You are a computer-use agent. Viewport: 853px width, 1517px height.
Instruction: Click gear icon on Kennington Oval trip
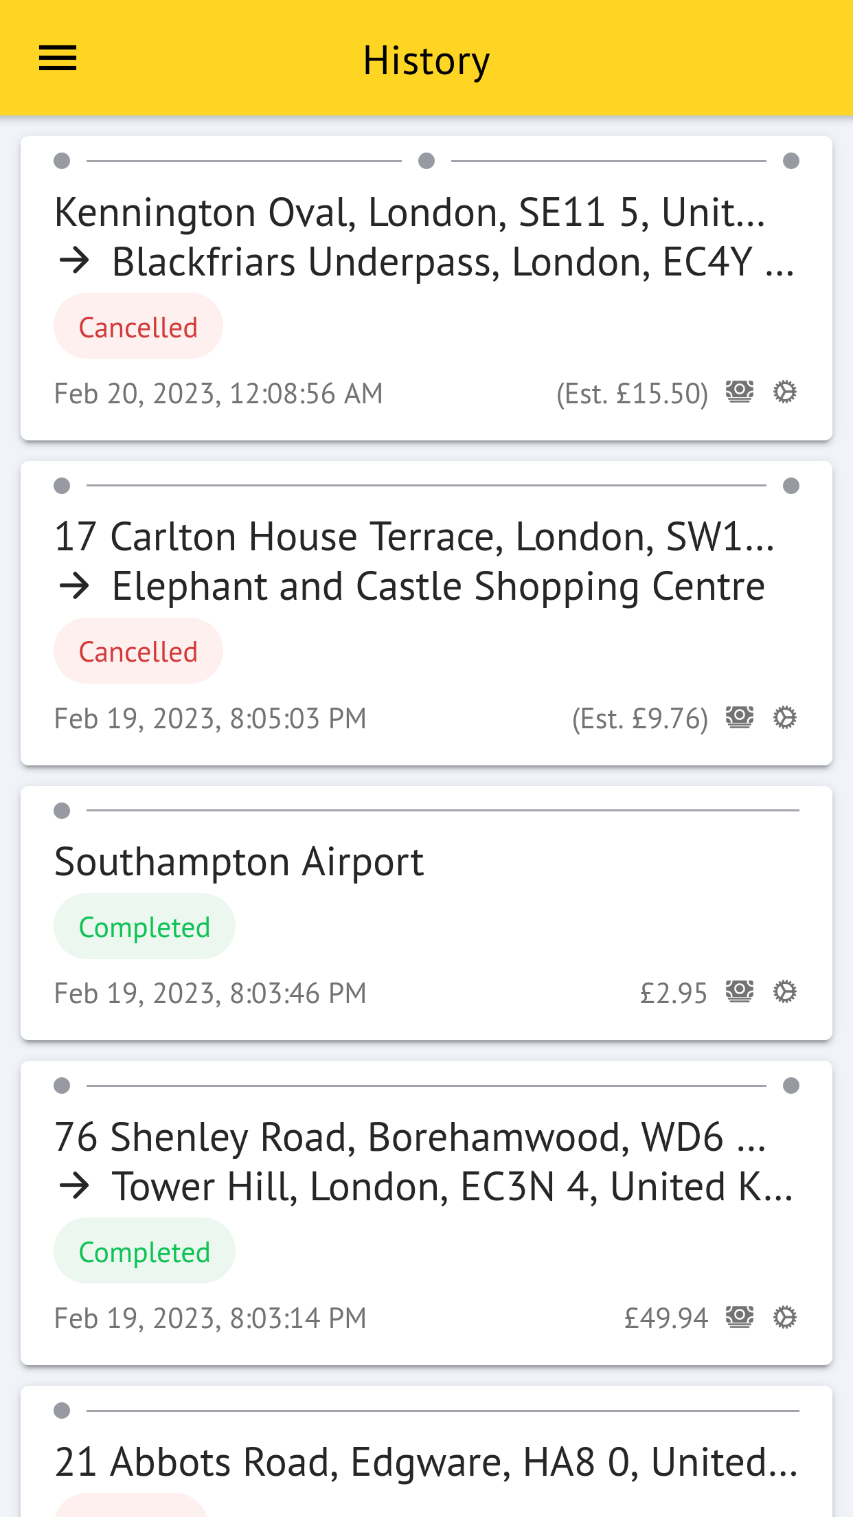click(x=784, y=392)
